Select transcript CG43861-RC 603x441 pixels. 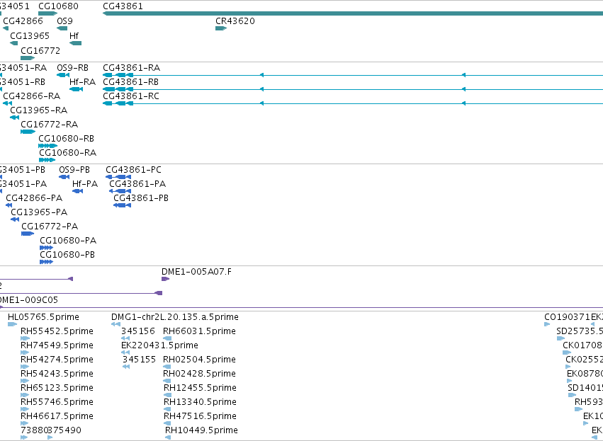click(x=353, y=103)
